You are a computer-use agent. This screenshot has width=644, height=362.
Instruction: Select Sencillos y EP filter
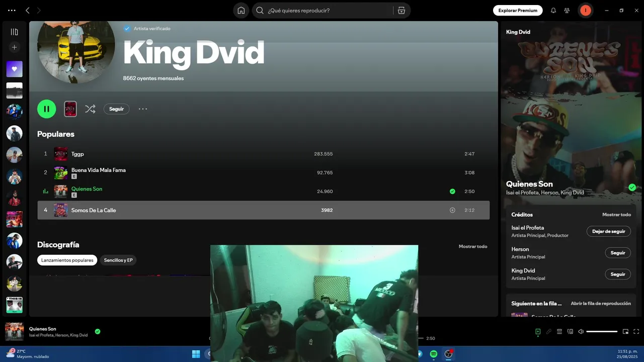118,260
